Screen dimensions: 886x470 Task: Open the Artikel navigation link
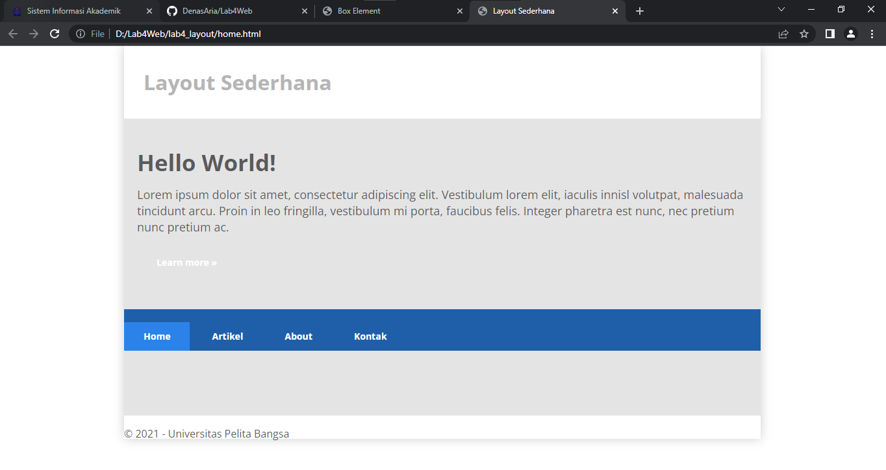click(x=227, y=336)
